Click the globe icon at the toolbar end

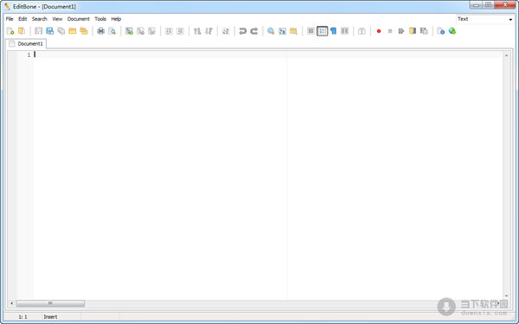click(452, 31)
